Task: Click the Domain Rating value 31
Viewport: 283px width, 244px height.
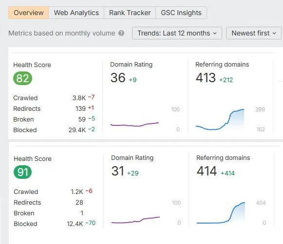Action: [118, 171]
